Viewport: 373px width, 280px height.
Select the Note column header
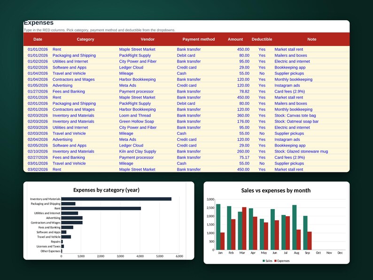coord(311,39)
